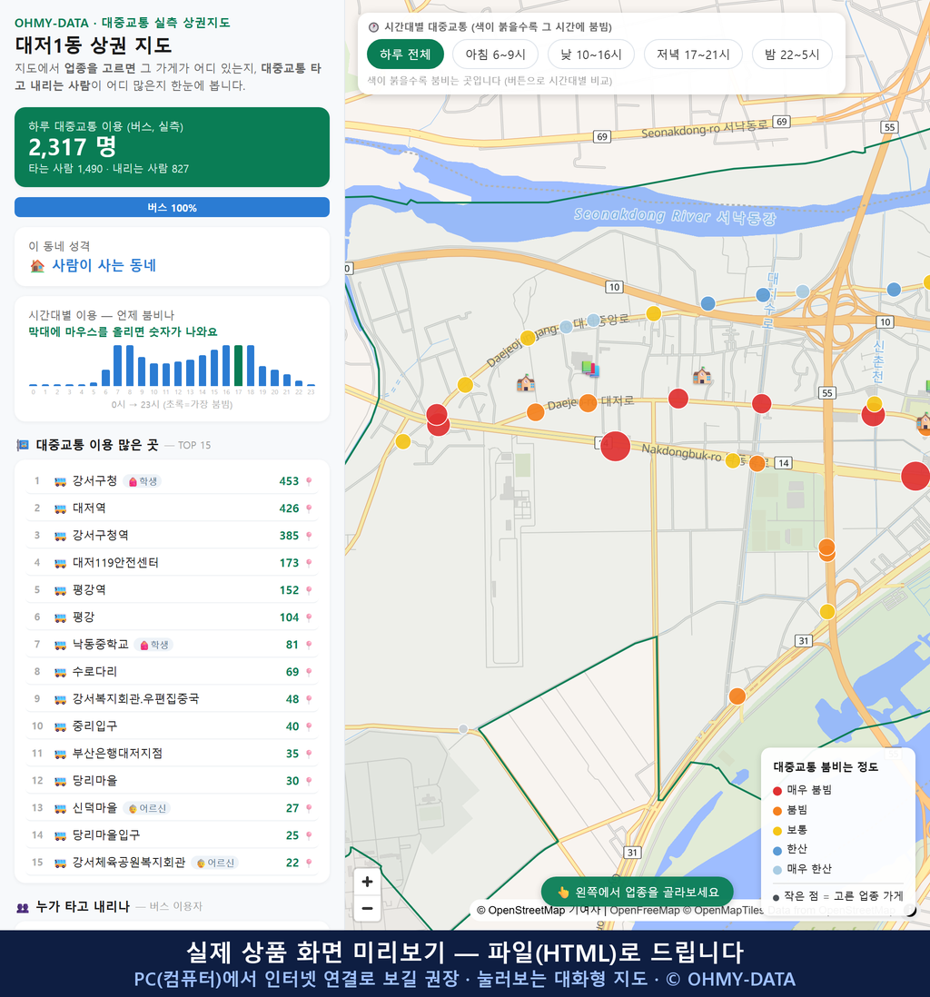Click the 7시 bar in hourly chart

tap(118, 366)
